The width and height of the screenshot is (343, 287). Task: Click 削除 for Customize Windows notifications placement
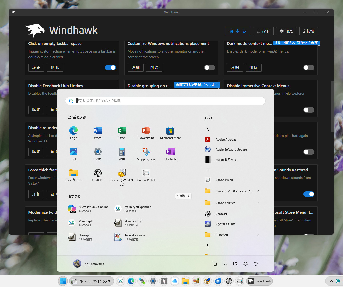click(154, 68)
